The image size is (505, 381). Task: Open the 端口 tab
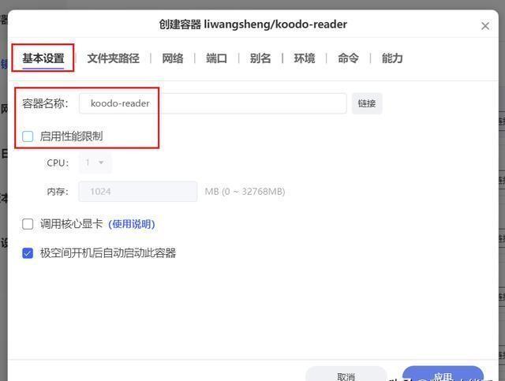(216, 58)
